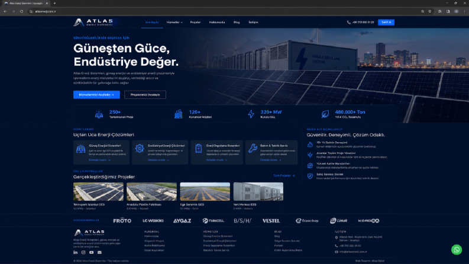Click the phone number in the header
Image resolution: width=469 pixels, height=264 pixels.
[363, 22]
